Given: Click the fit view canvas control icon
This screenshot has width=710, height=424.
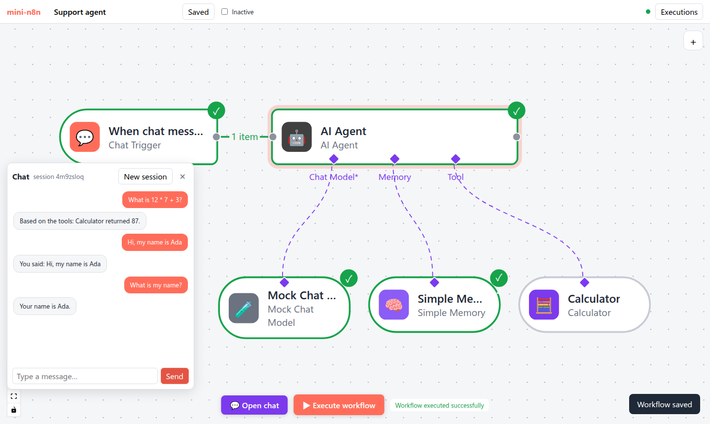Looking at the screenshot, I should point(14,396).
